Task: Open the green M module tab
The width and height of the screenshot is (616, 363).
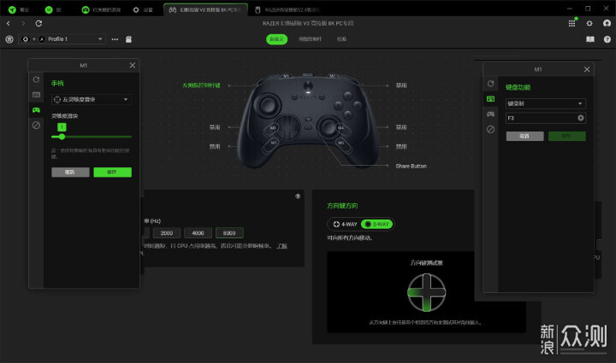Action: coord(53,9)
